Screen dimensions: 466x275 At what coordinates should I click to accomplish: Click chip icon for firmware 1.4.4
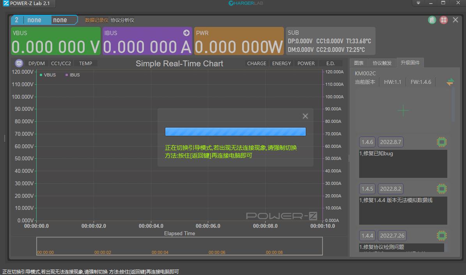pyautogui.click(x=441, y=236)
